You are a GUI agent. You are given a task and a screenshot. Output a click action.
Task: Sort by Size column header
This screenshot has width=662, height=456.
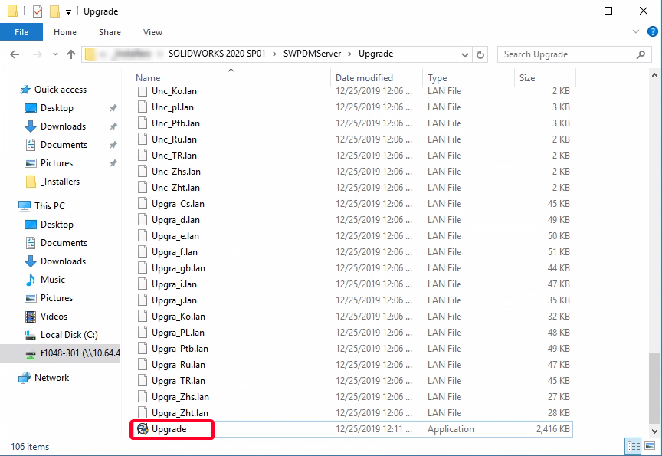527,78
